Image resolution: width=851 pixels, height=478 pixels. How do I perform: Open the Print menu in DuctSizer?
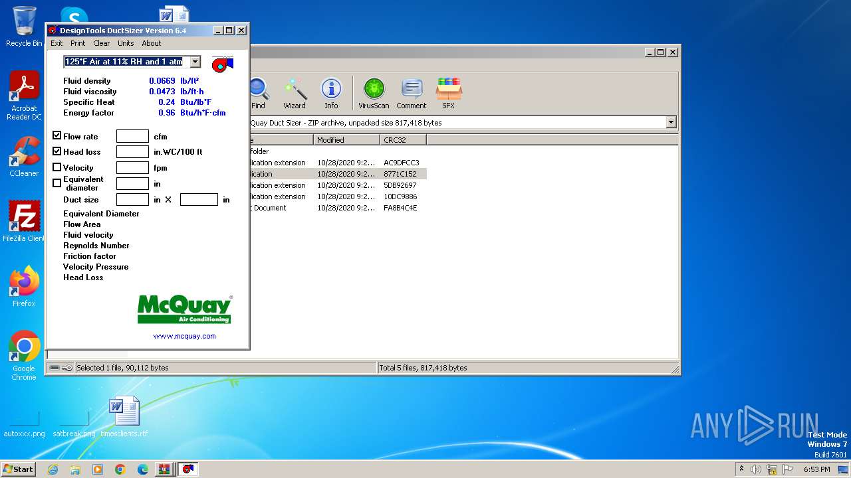[x=78, y=43]
